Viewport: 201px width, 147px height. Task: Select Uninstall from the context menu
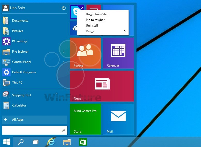pyautogui.click(x=92, y=26)
